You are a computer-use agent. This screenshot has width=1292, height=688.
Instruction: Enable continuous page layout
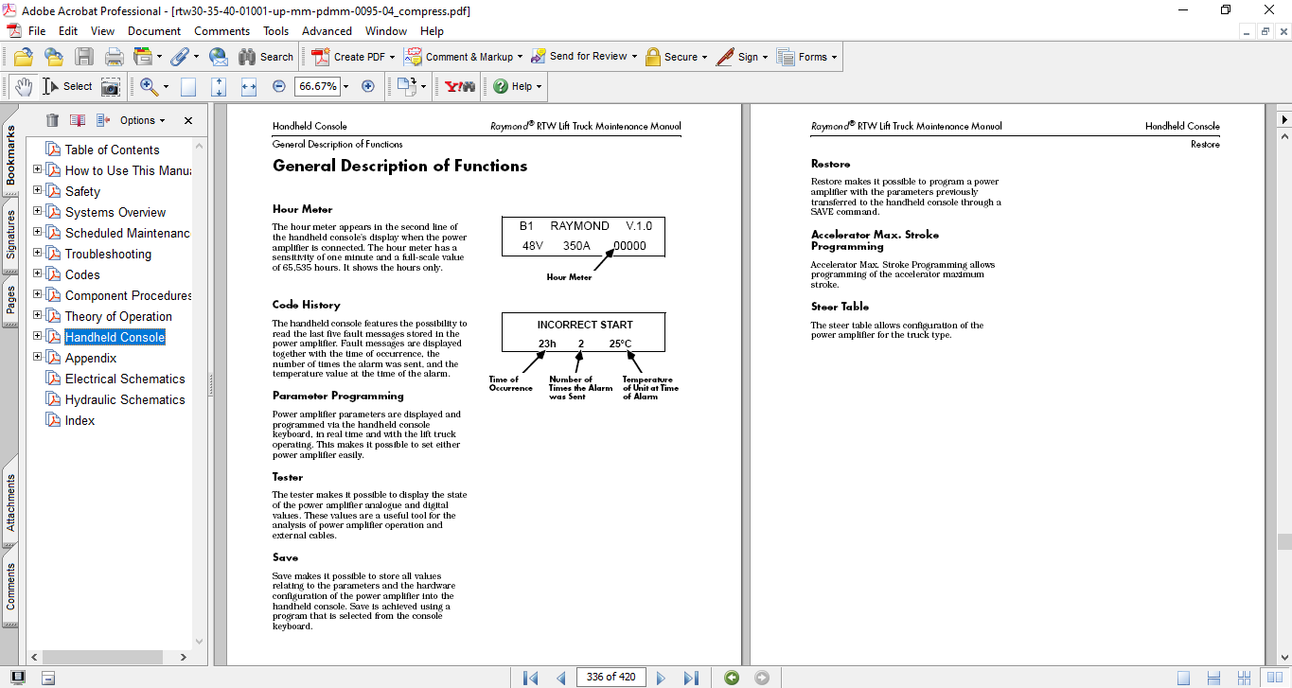point(1213,678)
